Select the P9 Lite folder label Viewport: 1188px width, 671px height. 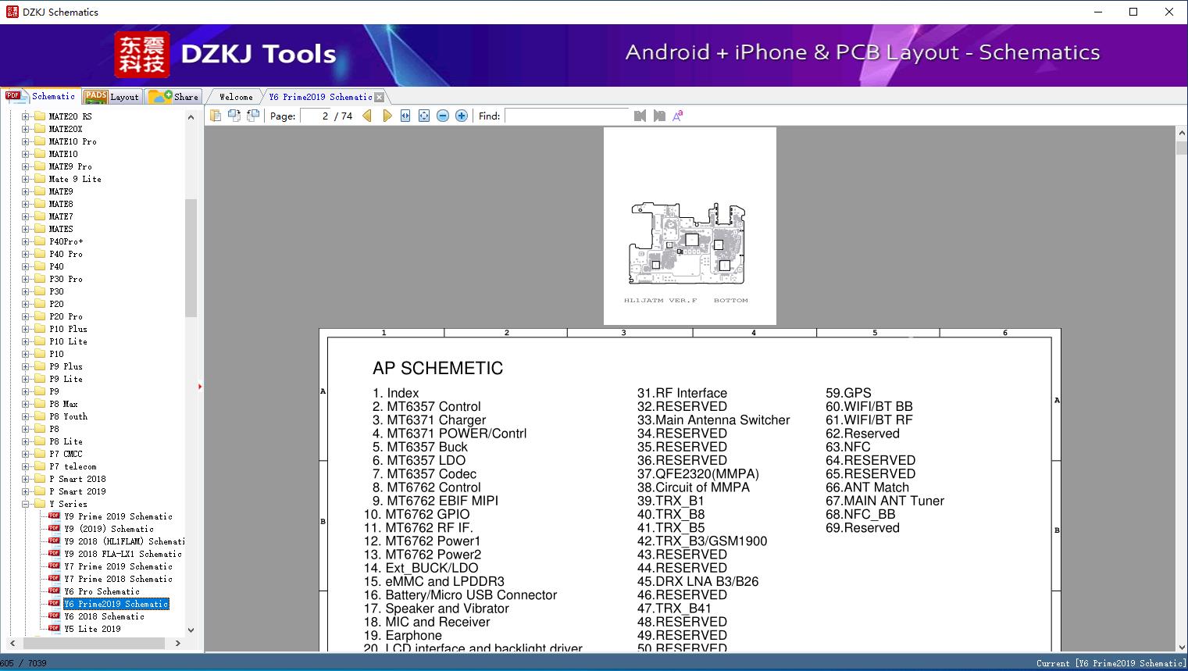[66, 379]
